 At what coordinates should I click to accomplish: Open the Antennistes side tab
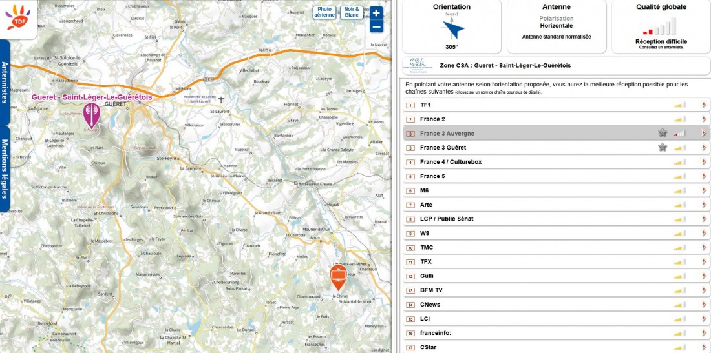point(5,83)
